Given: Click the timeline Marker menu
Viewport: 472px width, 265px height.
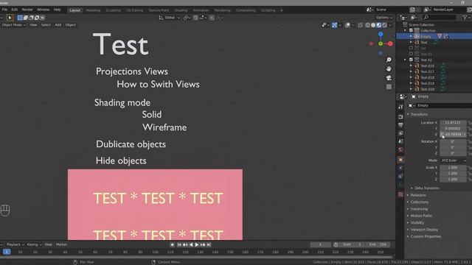Looking at the screenshot, I should click(61, 244).
